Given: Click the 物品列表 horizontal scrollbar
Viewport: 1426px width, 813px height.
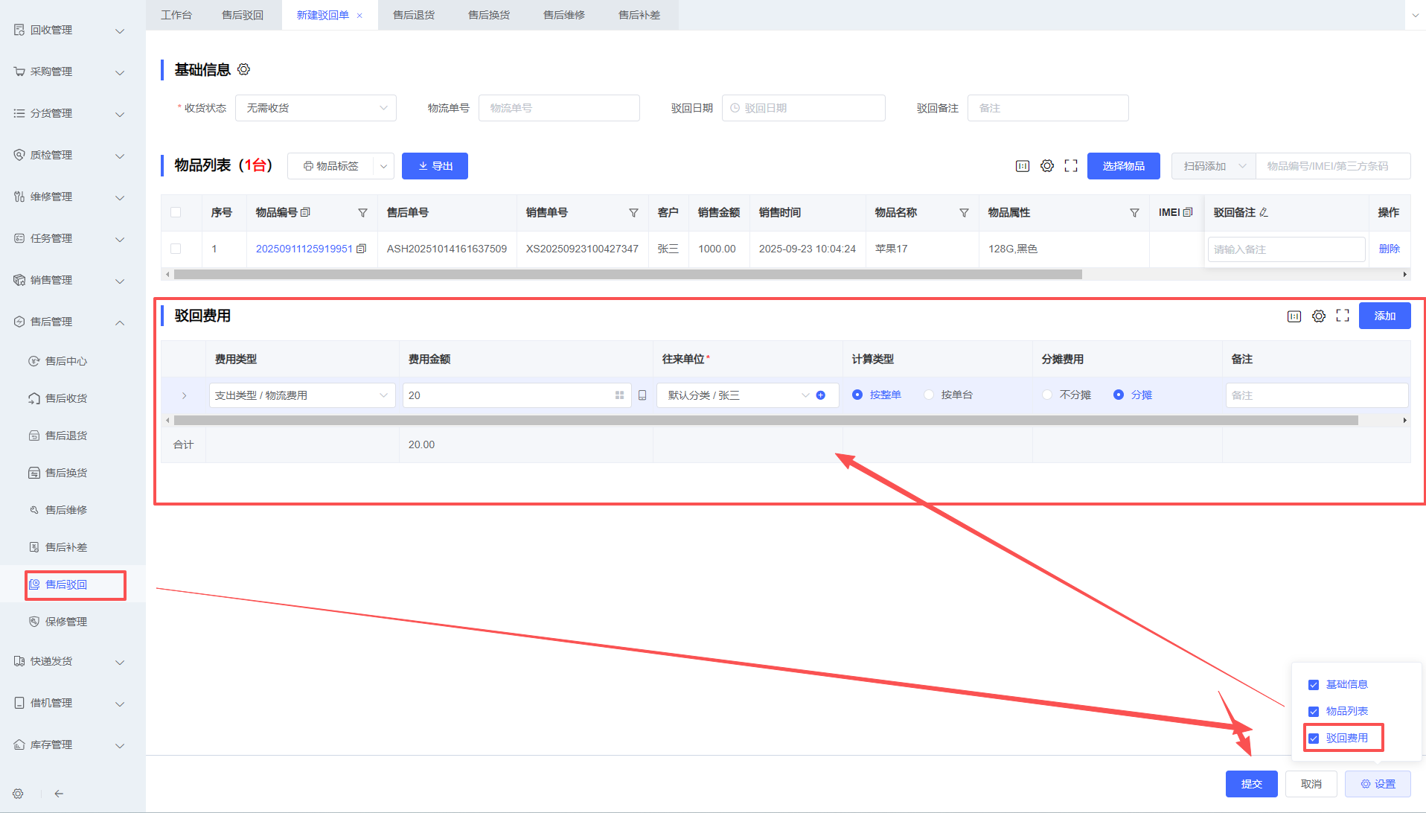Looking at the screenshot, I should (627, 275).
